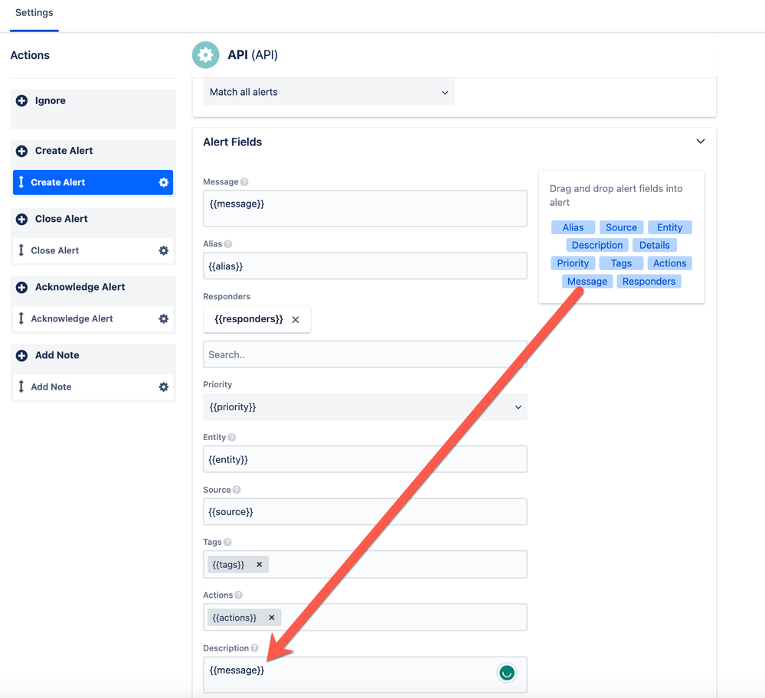Click reorder handle on Acknowledge Alert action row

point(21,319)
